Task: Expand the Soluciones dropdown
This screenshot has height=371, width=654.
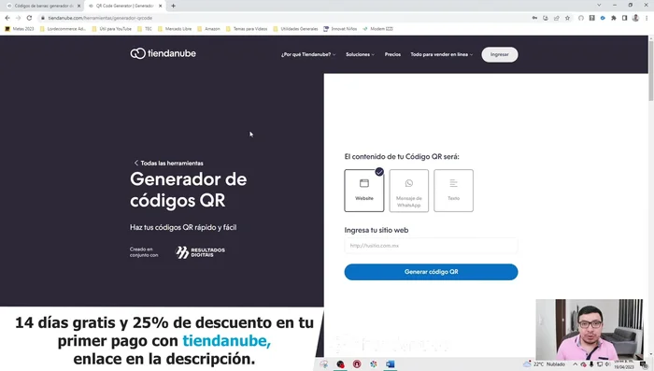Action: (x=360, y=55)
